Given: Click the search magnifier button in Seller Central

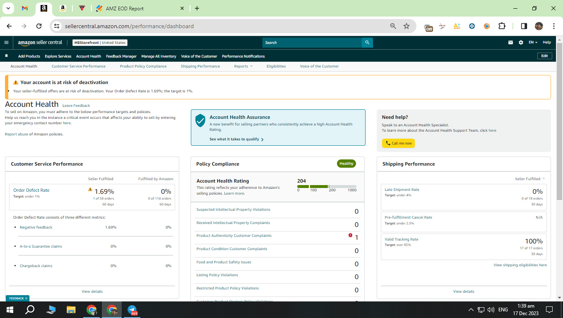Looking at the screenshot, I should (x=367, y=42).
